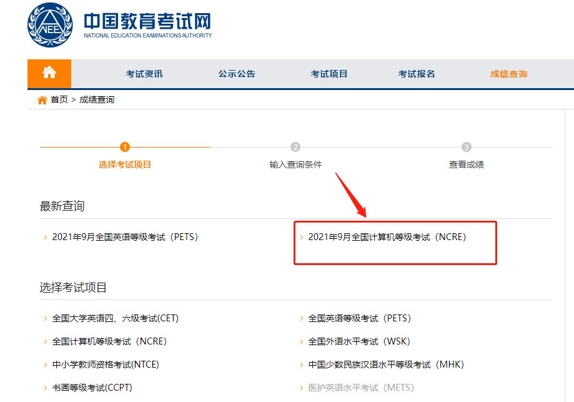Click chevron beside 中小学教师资格考试(NTCE)

pos(46,364)
